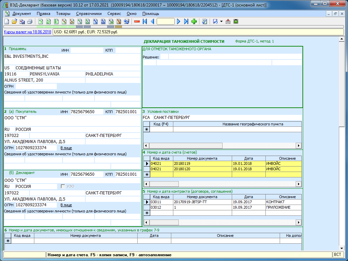Delete record with the red minus icon
This screenshot has height=261, width=348.
pyautogui.click(x=137, y=21)
